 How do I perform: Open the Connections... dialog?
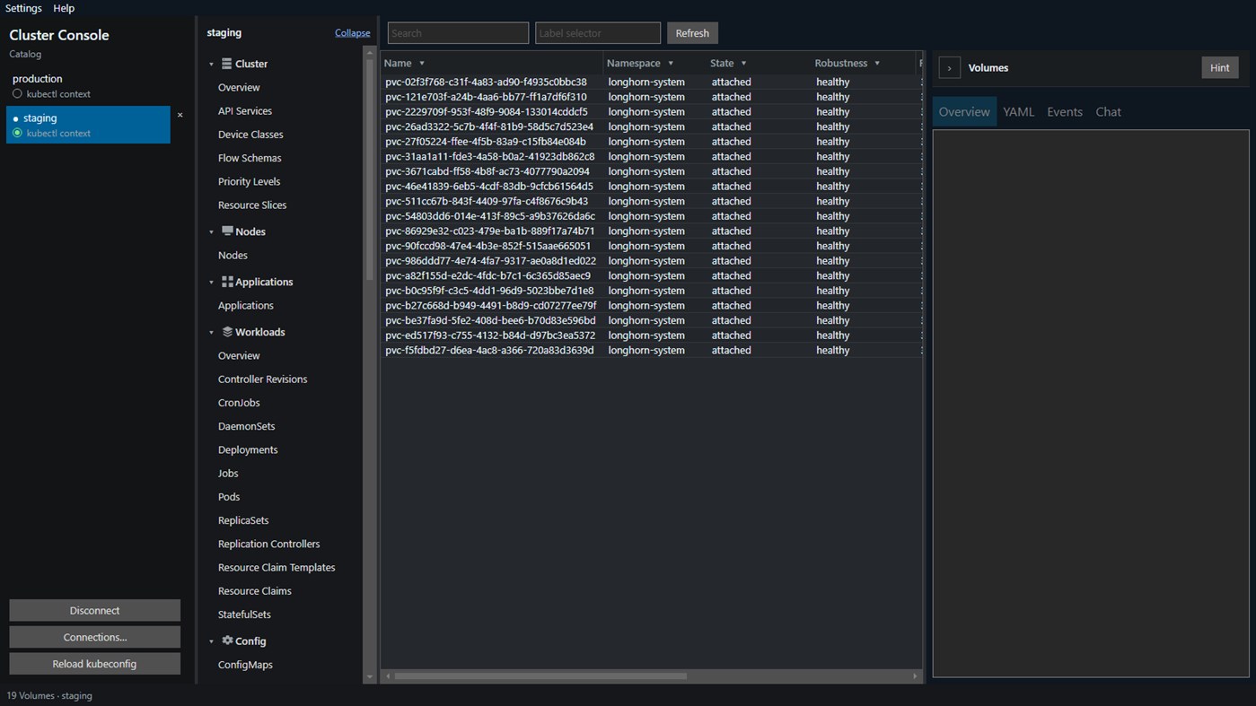tap(94, 637)
